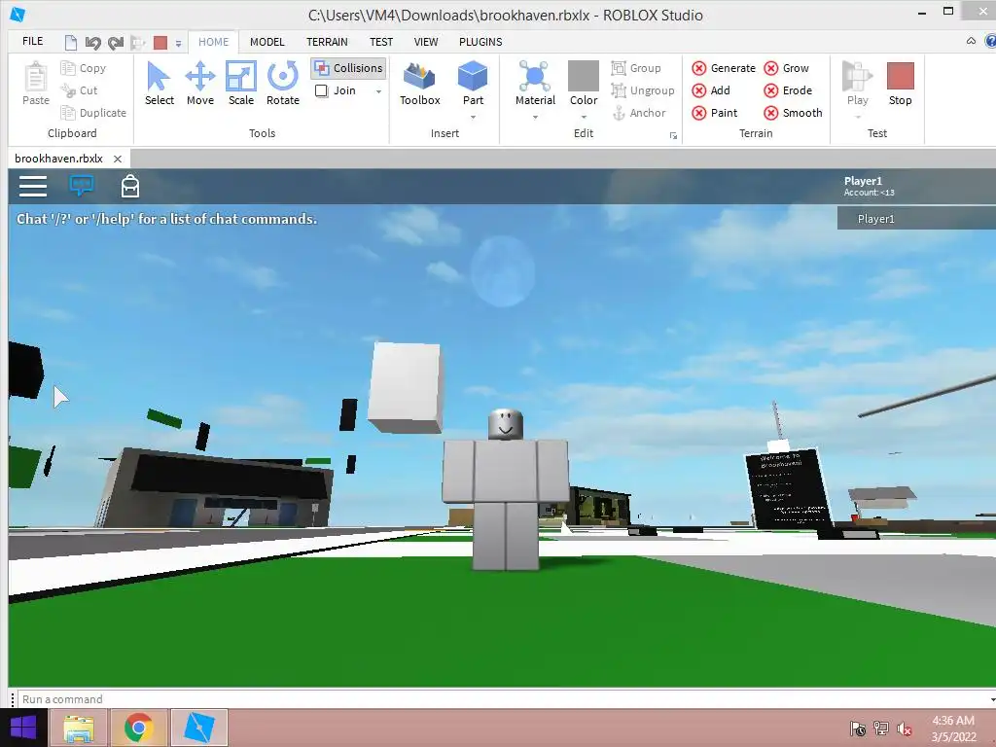Viewport: 996px width, 747px height.
Task: Expand the Join dropdown arrow
Action: (378, 91)
